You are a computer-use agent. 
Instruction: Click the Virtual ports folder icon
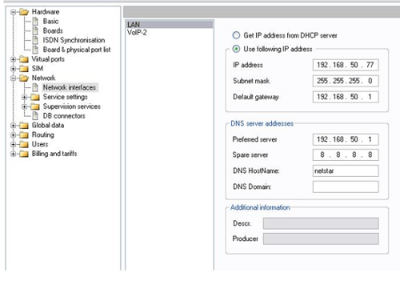click(24, 59)
